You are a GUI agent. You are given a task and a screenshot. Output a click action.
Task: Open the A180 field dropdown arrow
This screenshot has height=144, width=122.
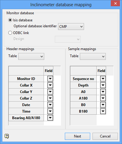coord(103,98)
